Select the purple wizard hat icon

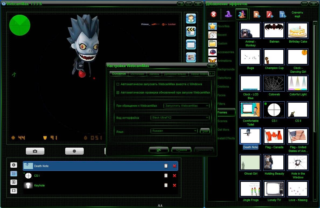point(228,14)
